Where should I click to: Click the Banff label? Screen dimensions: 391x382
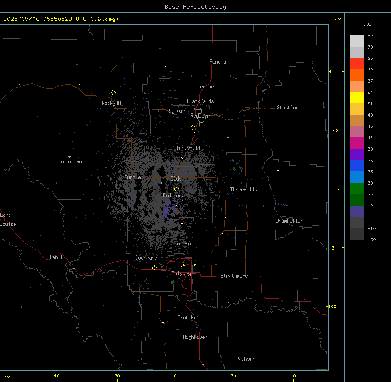56,257
